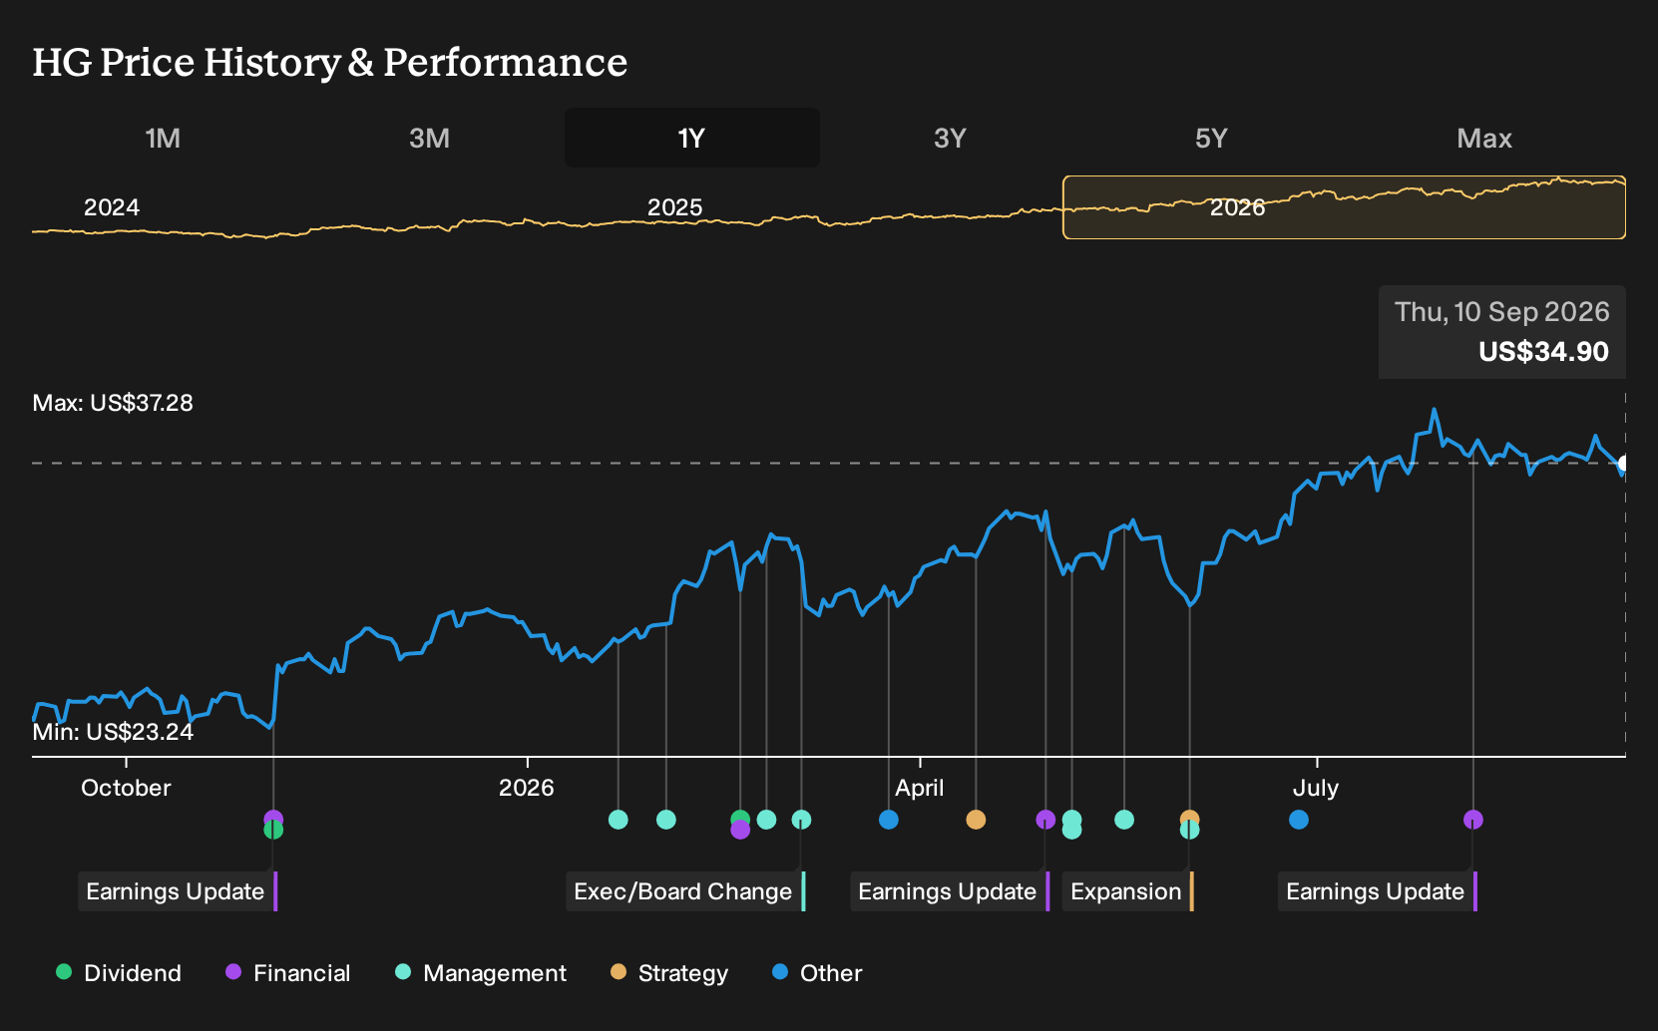Select the green Dividend dot right of 2026

[739, 818]
